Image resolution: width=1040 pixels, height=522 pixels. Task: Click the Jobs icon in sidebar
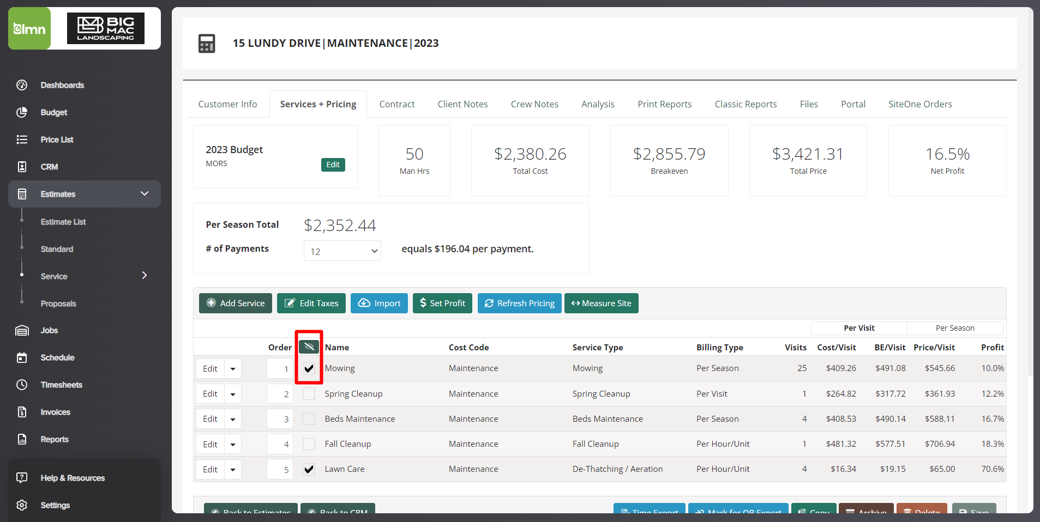point(22,330)
